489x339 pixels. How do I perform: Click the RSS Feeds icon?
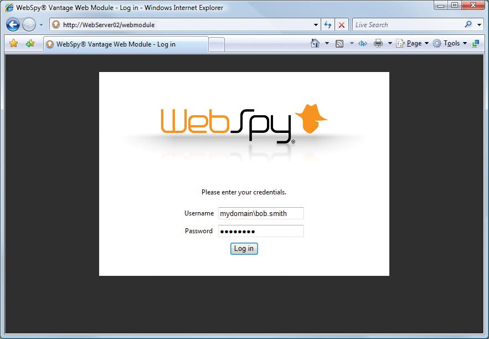tap(338, 43)
